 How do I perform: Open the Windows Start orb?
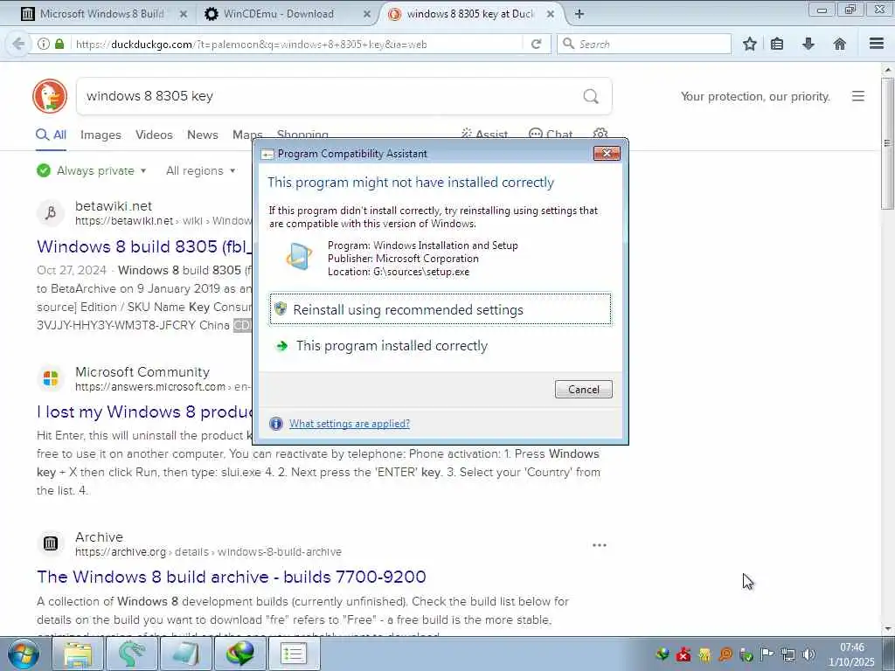tap(24, 654)
